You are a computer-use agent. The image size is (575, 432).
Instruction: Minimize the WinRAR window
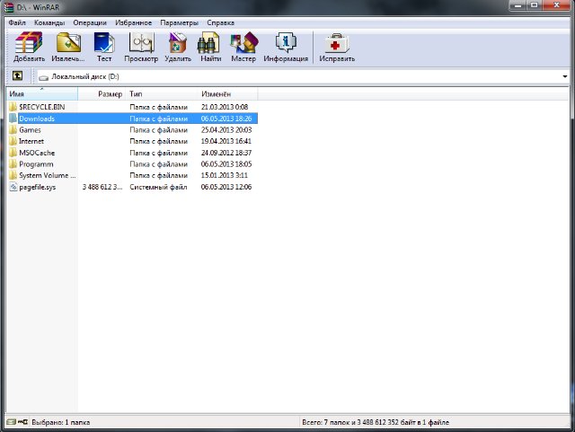518,5
